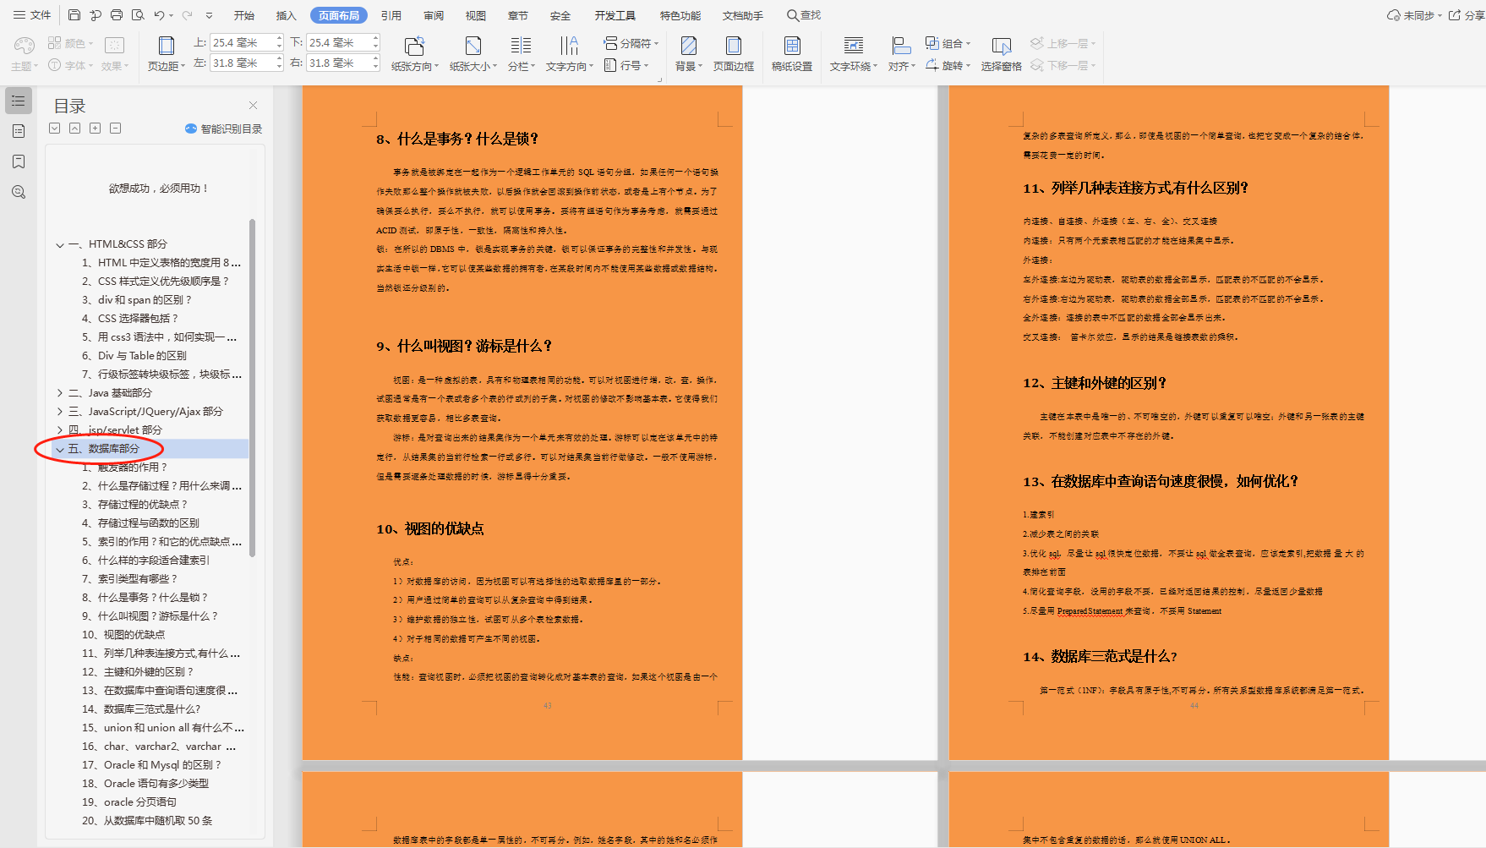Click the navigation pane vertical scrollbar
The width and height of the screenshot is (1486, 848).
point(253,389)
